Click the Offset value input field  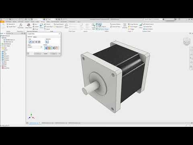pyautogui.click(x=34, y=47)
